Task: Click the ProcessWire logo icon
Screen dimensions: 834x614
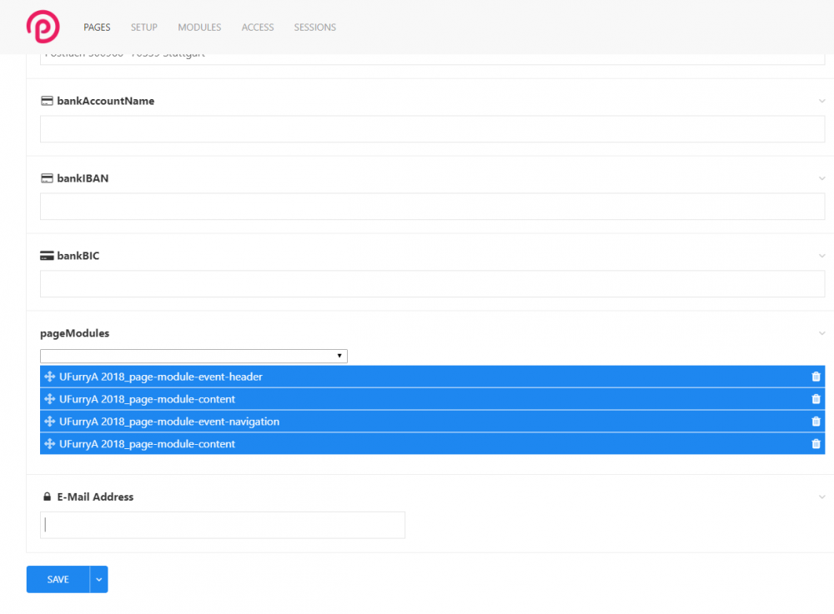Action: point(43,27)
